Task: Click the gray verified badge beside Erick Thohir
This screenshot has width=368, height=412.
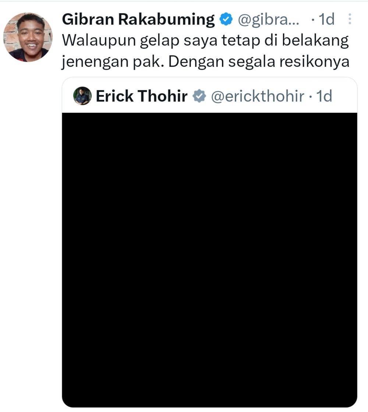Action: pyautogui.click(x=199, y=96)
